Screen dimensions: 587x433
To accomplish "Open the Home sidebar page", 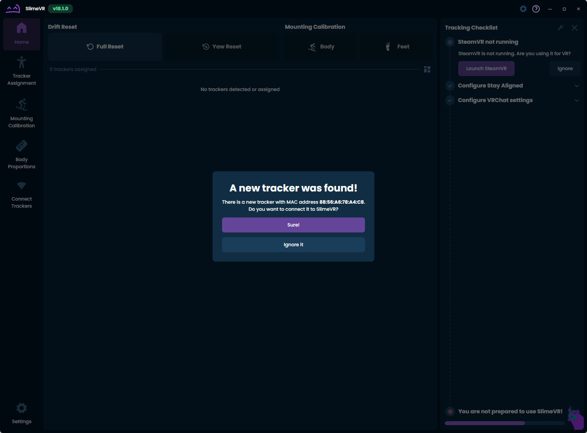I will coord(22,34).
